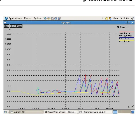Screen dimensions: 136x115
Task: Select the highlighted blue workspace
Action: [115, 112]
